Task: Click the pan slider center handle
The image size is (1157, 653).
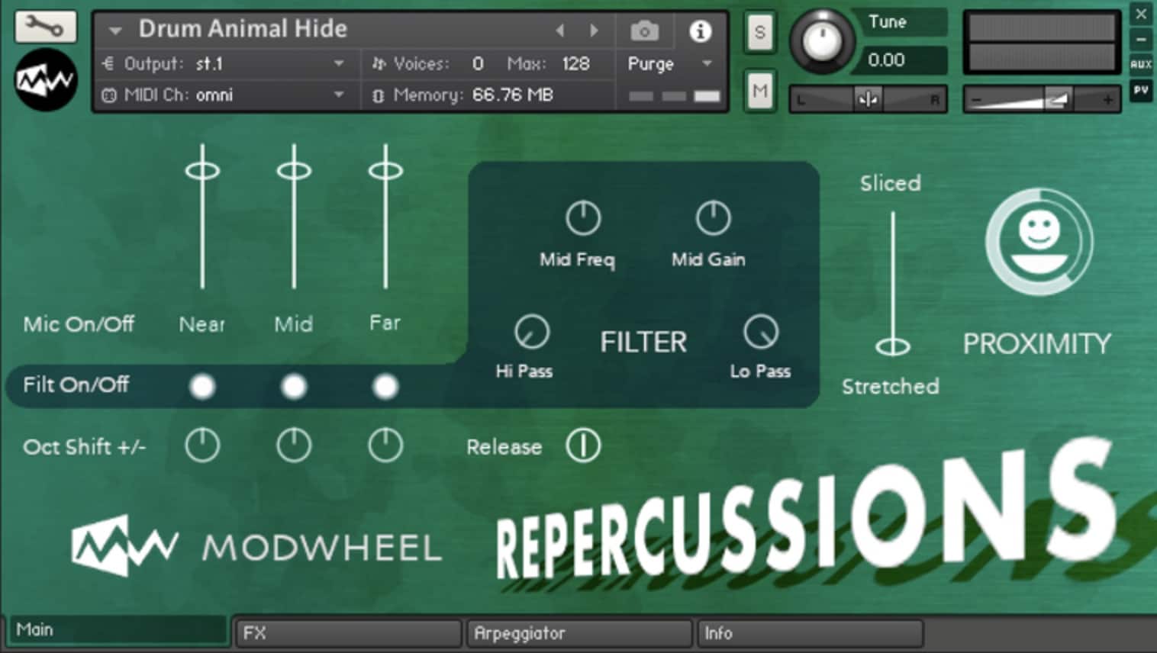Action: (868, 99)
